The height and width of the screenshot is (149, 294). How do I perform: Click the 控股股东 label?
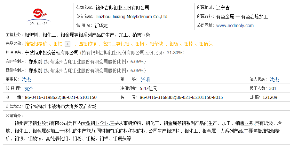point(14,53)
